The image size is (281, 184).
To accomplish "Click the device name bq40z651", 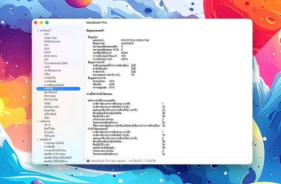I will tap(128, 43).
